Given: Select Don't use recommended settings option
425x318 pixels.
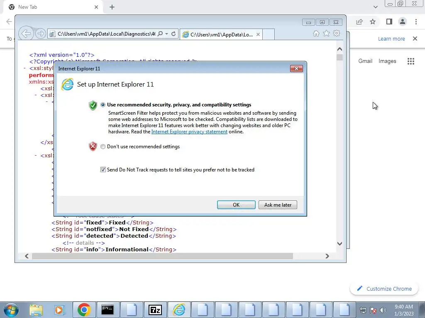Looking at the screenshot, I should (103, 147).
